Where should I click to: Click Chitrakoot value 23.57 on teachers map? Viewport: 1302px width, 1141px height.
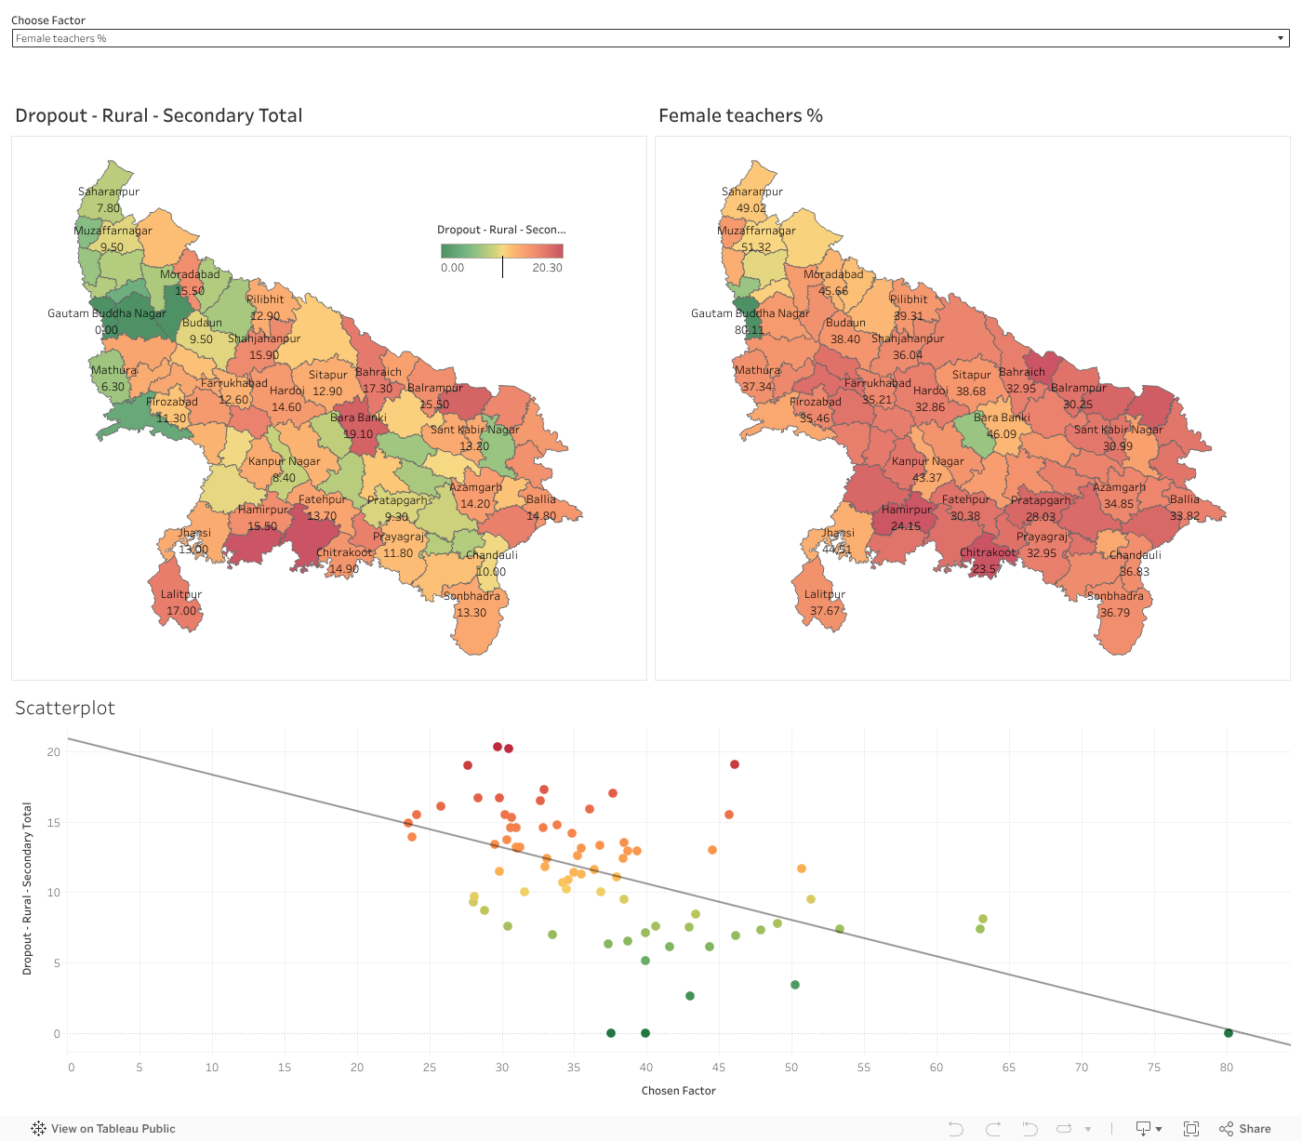988,569
